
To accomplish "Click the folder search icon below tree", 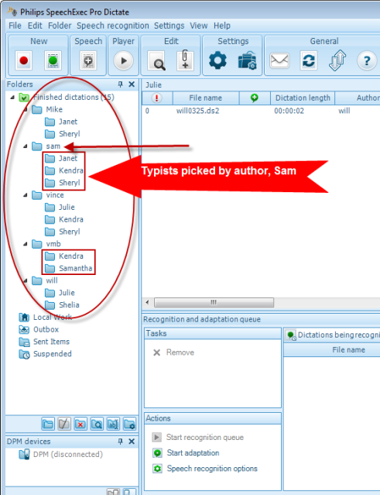I will tap(97, 424).
